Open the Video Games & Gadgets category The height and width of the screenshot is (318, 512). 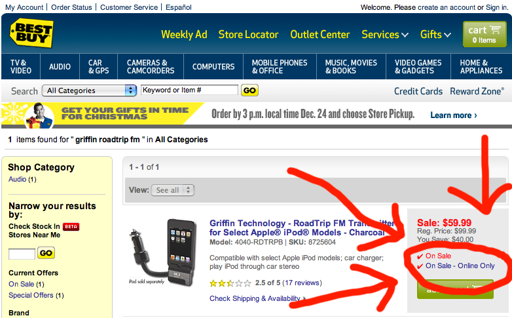coord(418,67)
